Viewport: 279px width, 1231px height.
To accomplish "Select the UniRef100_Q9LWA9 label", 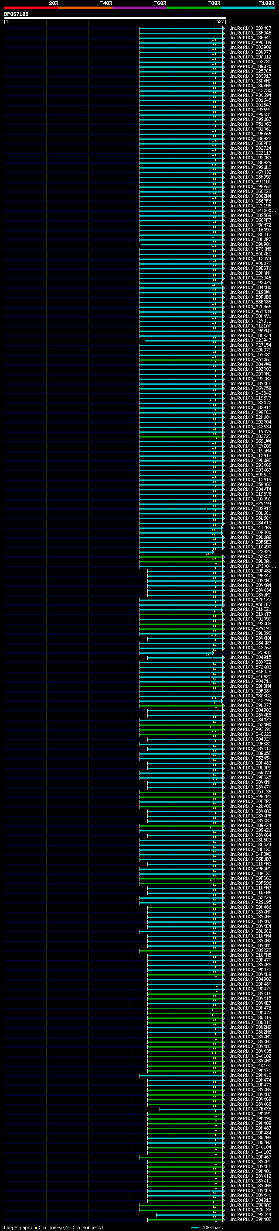I will (x=250, y=537).
